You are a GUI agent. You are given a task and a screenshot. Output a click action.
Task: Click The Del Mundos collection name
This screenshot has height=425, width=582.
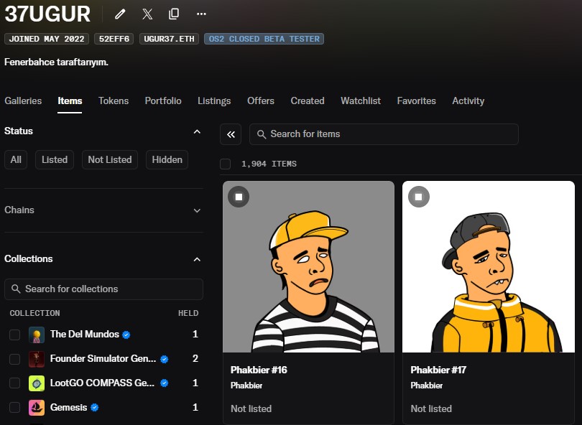[85, 334]
